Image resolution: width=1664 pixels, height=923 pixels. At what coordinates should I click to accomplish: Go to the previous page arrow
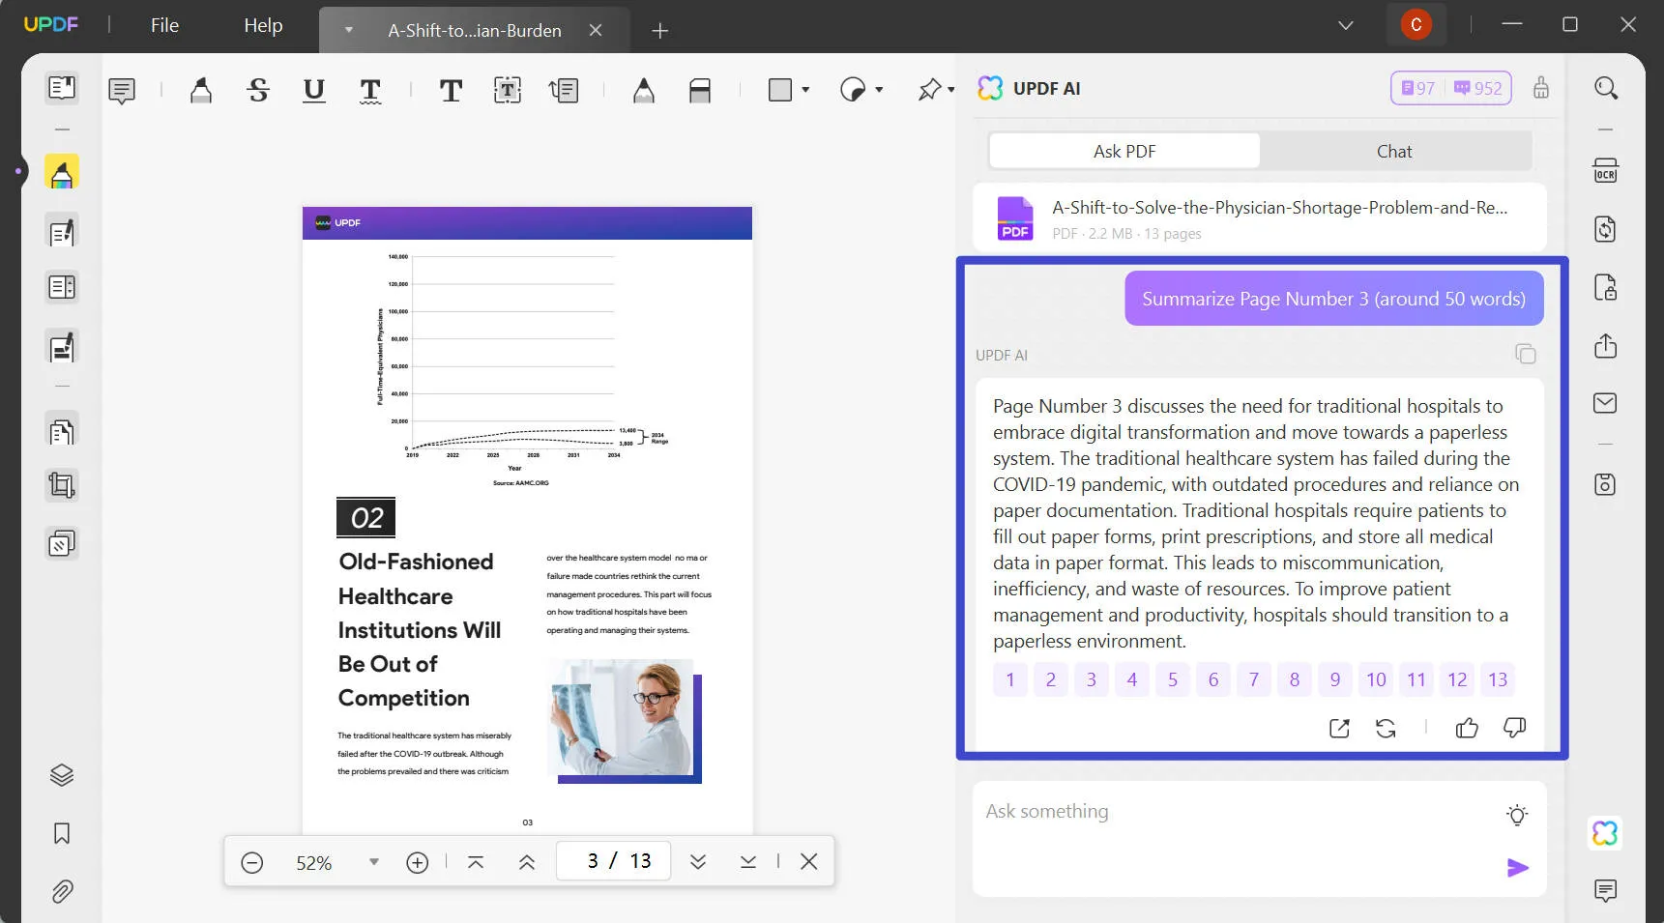[x=527, y=861]
